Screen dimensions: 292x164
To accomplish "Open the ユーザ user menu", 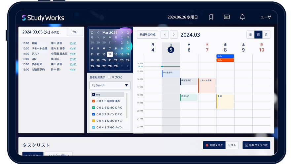I will tap(266, 17).
